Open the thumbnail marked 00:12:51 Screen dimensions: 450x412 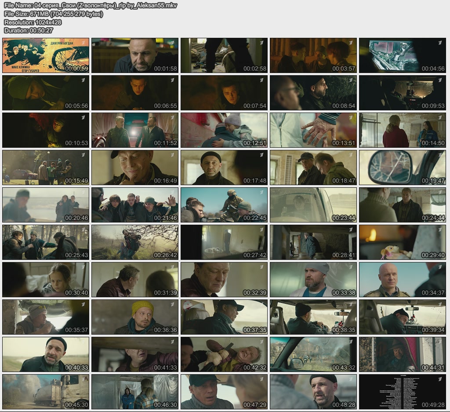pyautogui.click(x=224, y=130)
